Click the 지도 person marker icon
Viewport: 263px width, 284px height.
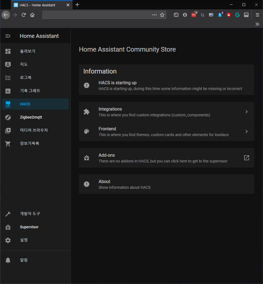(8, 64)
